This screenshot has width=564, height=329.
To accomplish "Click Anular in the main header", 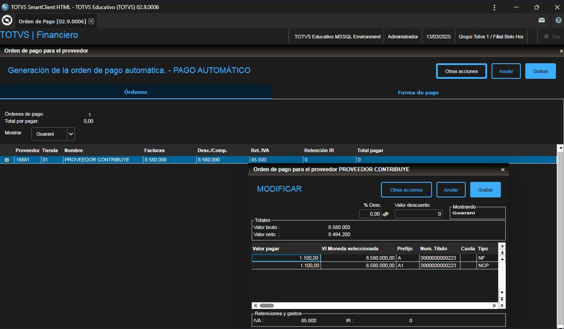I will coord(506,71).
